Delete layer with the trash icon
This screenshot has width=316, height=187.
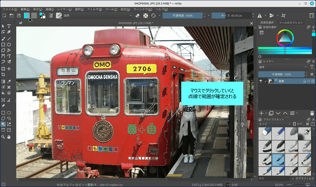[x=312, y=113]
